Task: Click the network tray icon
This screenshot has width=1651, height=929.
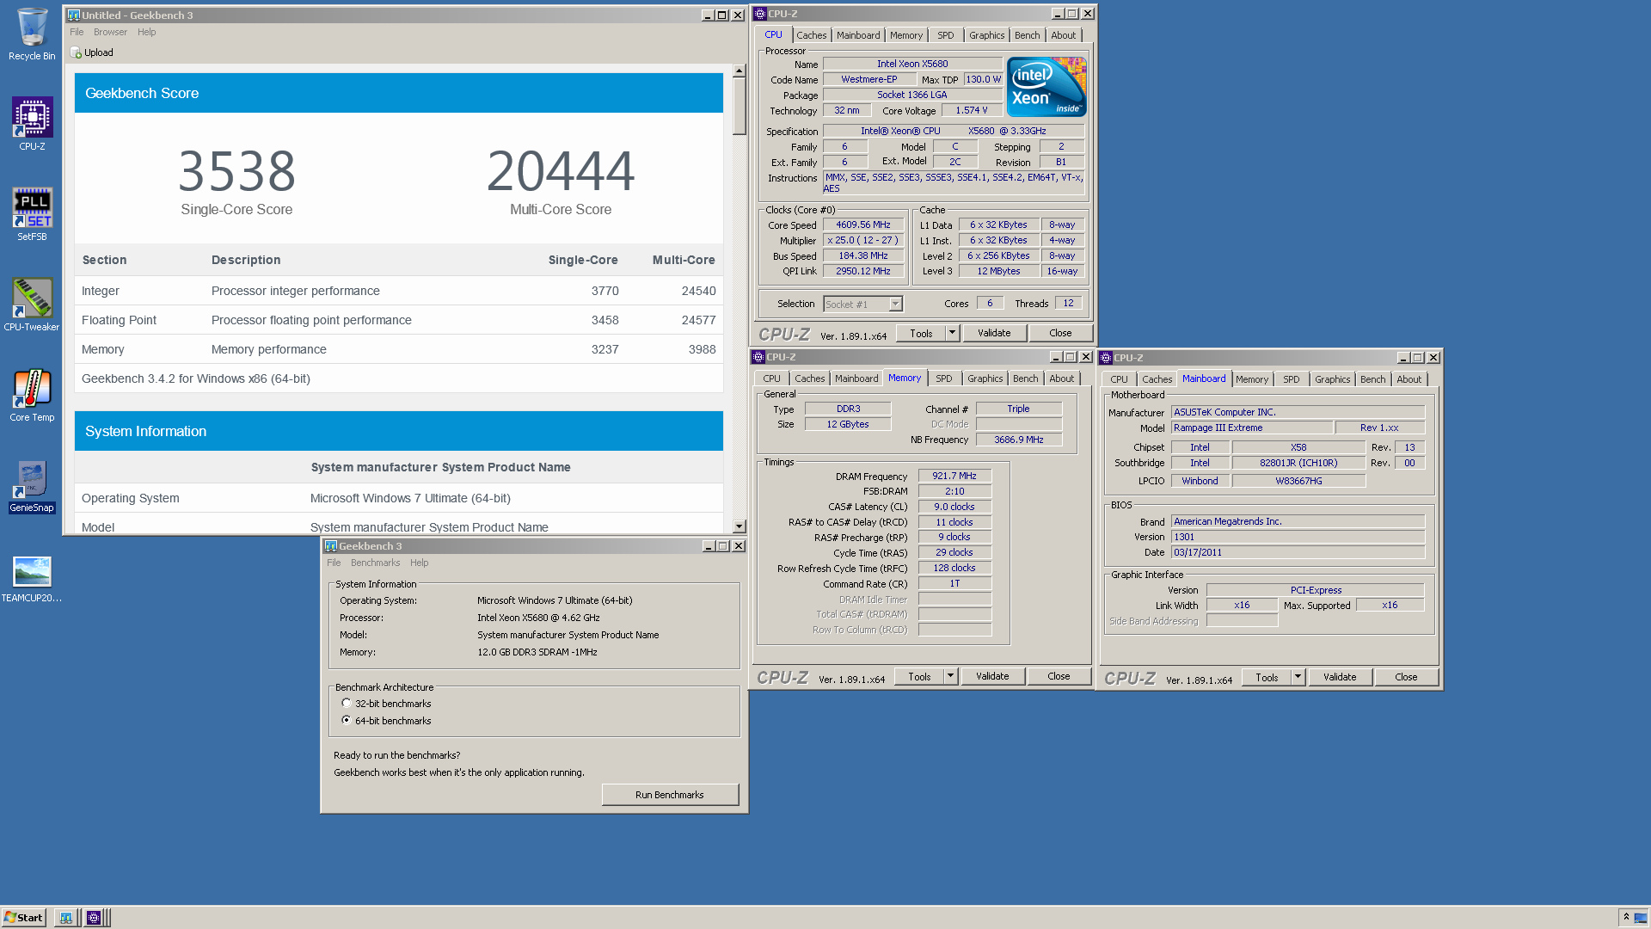Action: click(x=1641, y=918)
